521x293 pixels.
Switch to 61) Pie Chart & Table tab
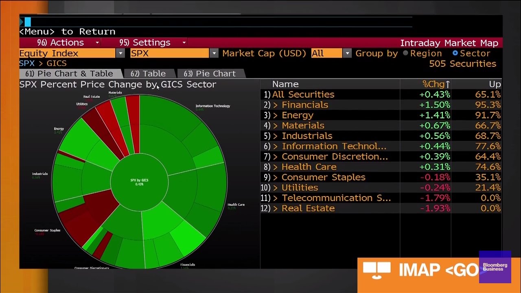69,74
